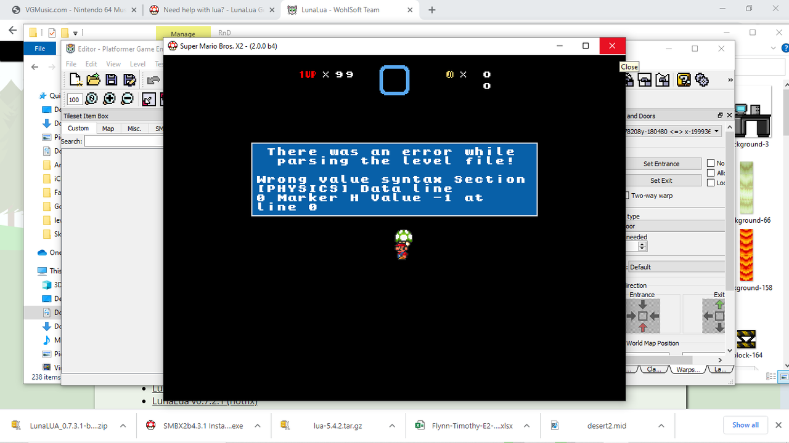Switch Explorer to details view icon

(772, 377)
